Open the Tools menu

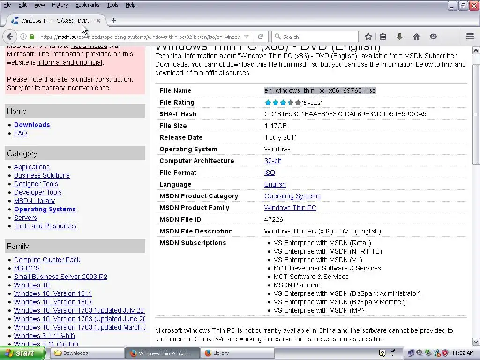(x=112, y=5)
